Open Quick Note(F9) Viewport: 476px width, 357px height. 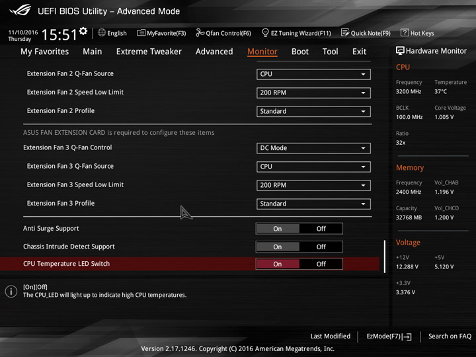point(366,33)
